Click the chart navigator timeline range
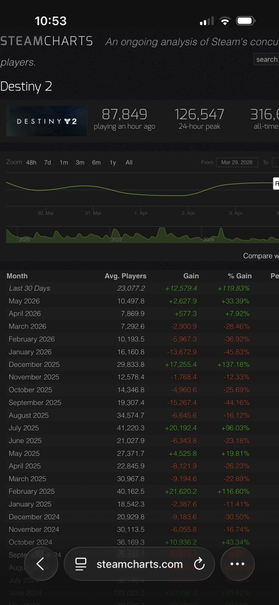 coord(143,235)
